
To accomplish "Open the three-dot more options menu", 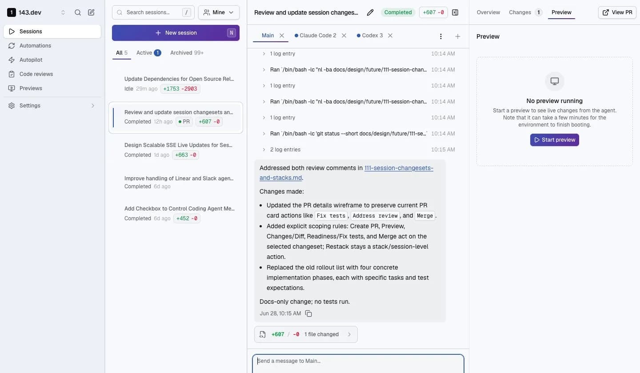I will pyautogui.click(x=441, y=36).
